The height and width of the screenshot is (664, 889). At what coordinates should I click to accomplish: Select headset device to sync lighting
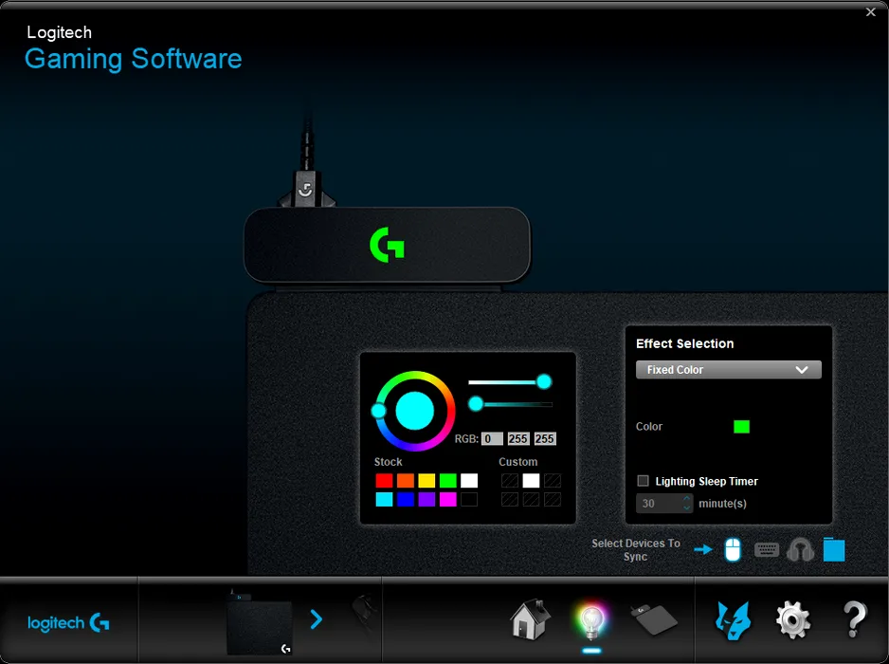(x=801, y=549)
